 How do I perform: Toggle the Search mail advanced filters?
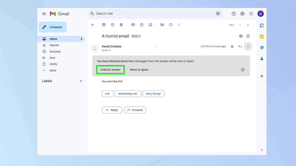[x=218, y=14]
